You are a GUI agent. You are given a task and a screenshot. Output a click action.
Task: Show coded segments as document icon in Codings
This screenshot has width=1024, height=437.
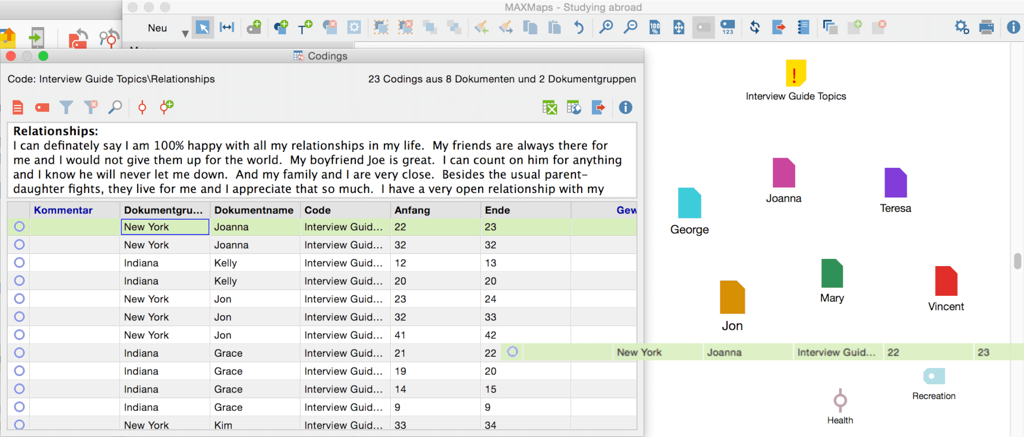18,107
